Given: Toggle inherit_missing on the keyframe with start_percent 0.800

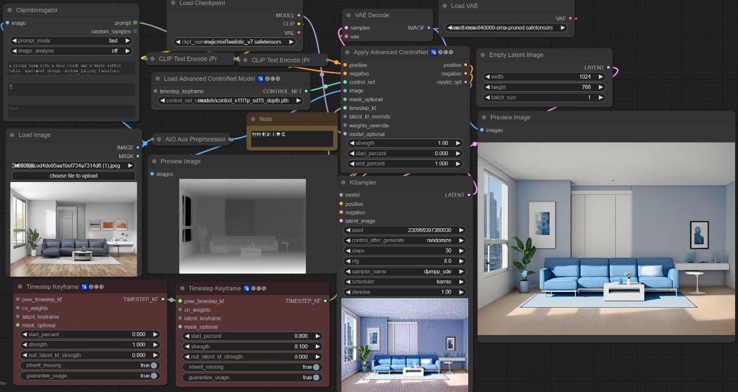Looking at the screenshot, I should (x=316, y=367).
